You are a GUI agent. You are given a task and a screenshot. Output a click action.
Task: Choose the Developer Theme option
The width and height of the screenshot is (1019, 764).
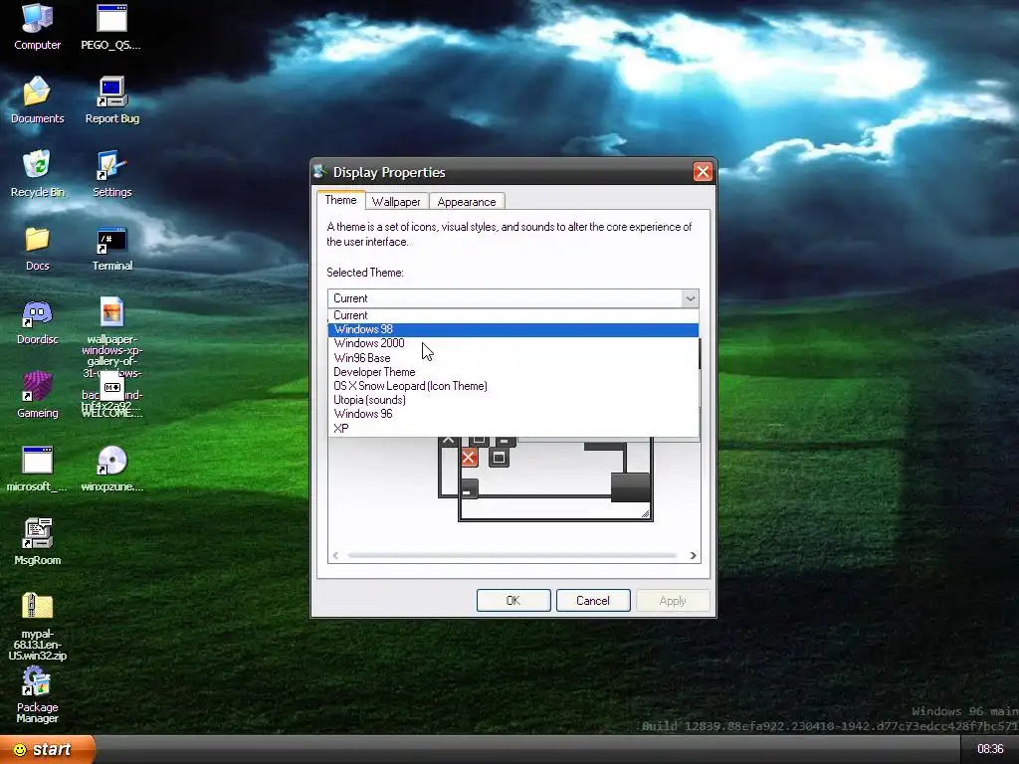tap(512, 372)
